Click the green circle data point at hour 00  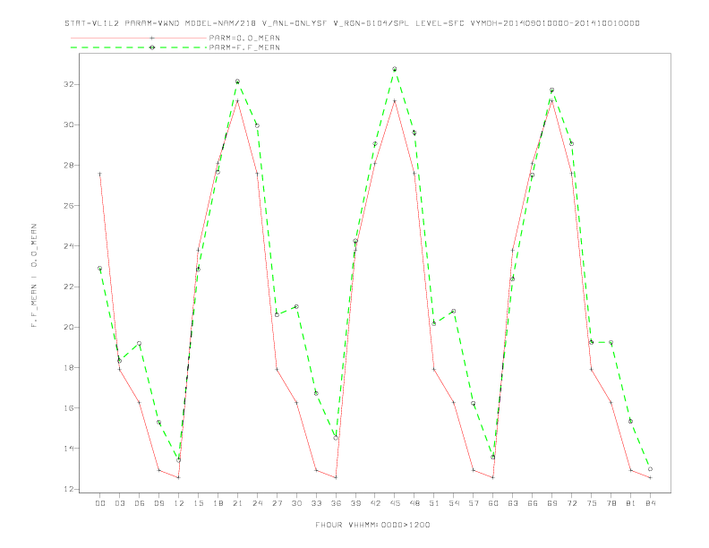(100, 268)
